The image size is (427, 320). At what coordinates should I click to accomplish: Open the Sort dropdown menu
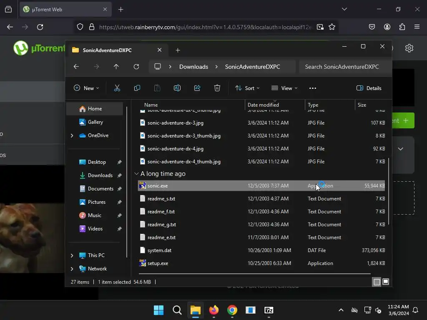[x=247, y=88]
